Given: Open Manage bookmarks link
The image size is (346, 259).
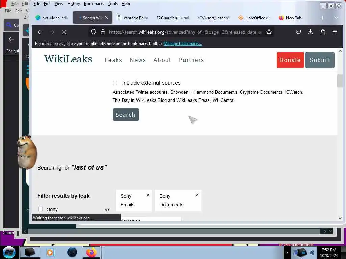Looking at the screenshot, I should pyautogui.click(x=182, y=44).
